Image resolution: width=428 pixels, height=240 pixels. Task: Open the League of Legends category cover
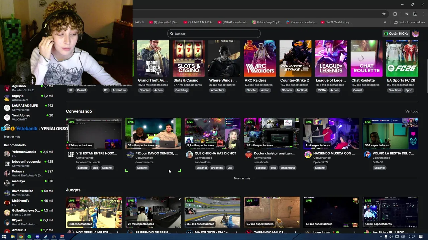tap(331, 58)
